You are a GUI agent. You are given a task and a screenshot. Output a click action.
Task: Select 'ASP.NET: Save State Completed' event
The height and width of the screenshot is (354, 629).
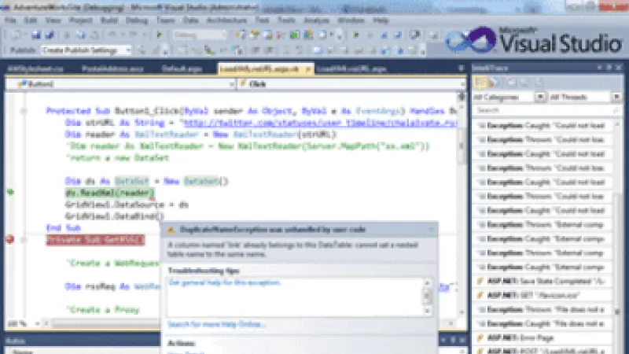(542, 282)
